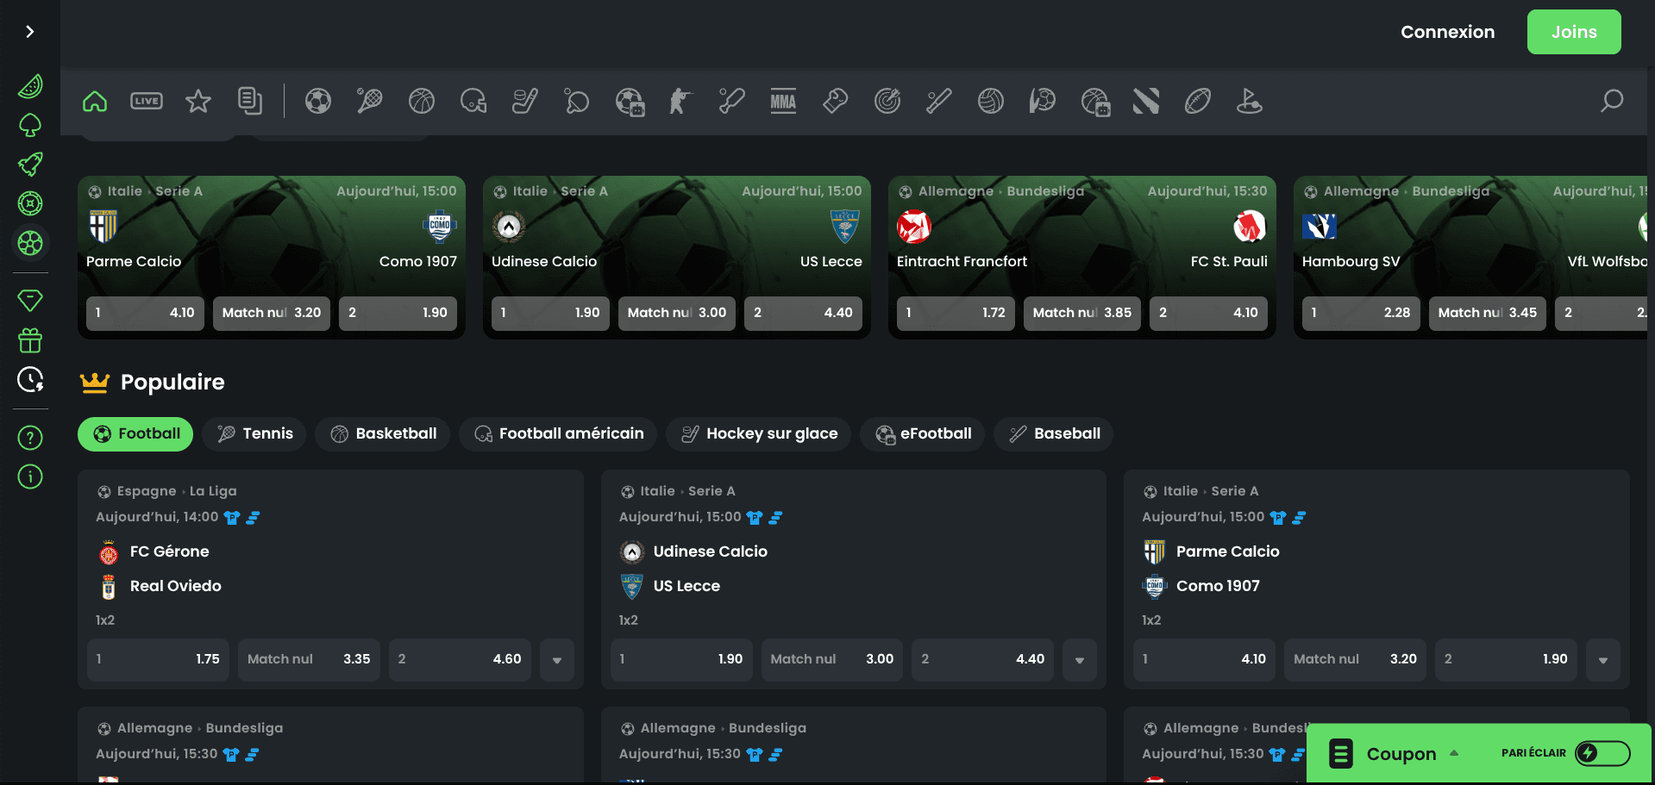The height and width of the screenshot is (785, 1655).
Task: Open the rocket crash games sidebar icon
Action: point(30,165)
